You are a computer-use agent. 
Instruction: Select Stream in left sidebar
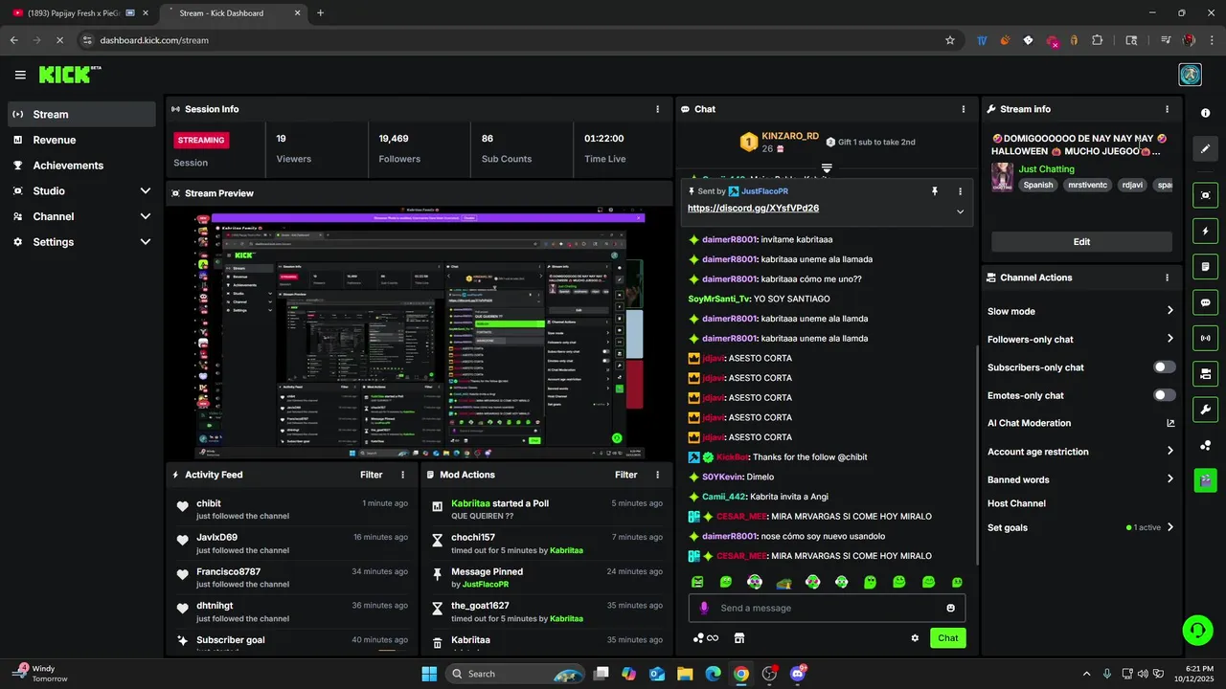click(x=81, y=114)
